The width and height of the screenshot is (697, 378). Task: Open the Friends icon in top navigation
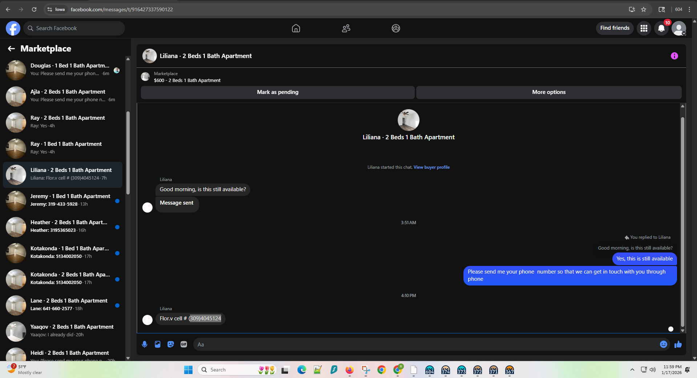pos(346,28)
